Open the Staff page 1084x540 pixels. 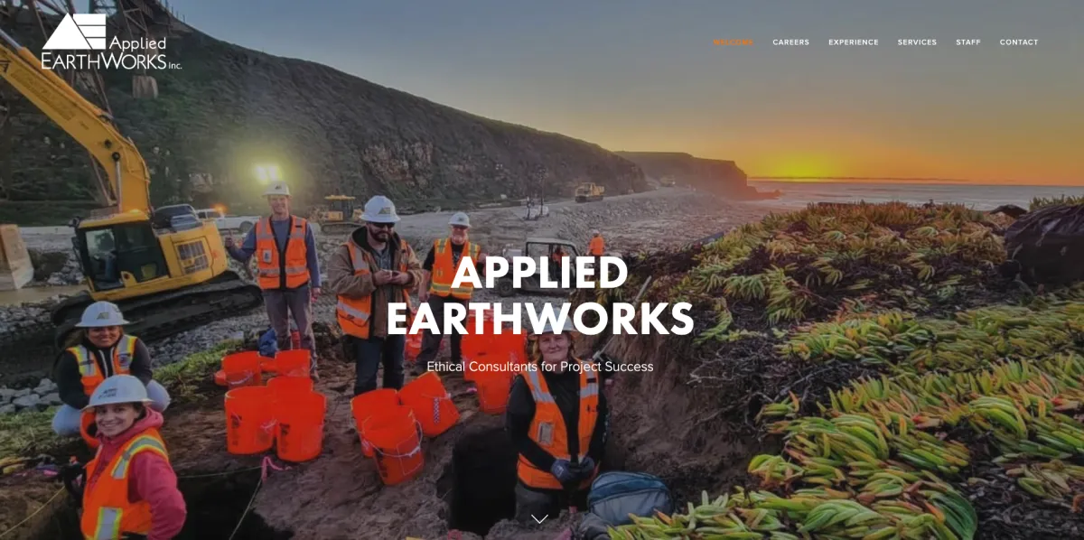[967, 42]
